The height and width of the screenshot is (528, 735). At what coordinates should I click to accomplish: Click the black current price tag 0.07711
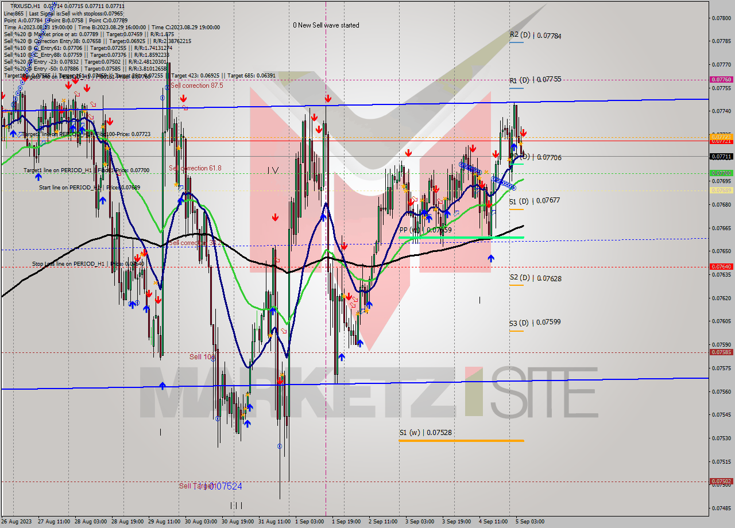(x=721, y=156)
